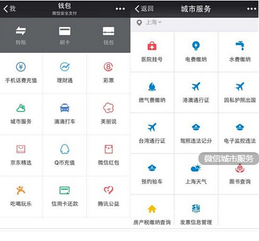Tap 返回 to leave 城市服务
This screenshot has width=259, height=241.
[x=144, y=8]
